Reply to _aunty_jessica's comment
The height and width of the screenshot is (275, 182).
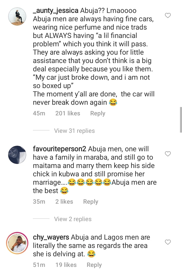coord(98,114)
